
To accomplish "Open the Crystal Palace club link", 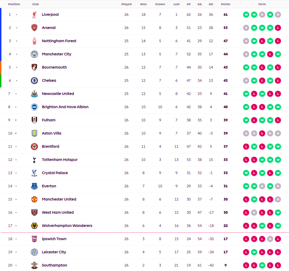I will [x=55, y=173].
